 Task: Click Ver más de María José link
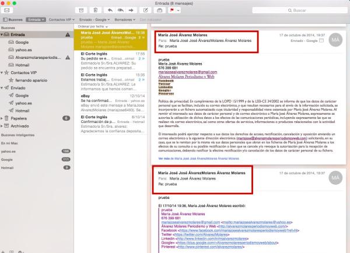pos(199,159)
